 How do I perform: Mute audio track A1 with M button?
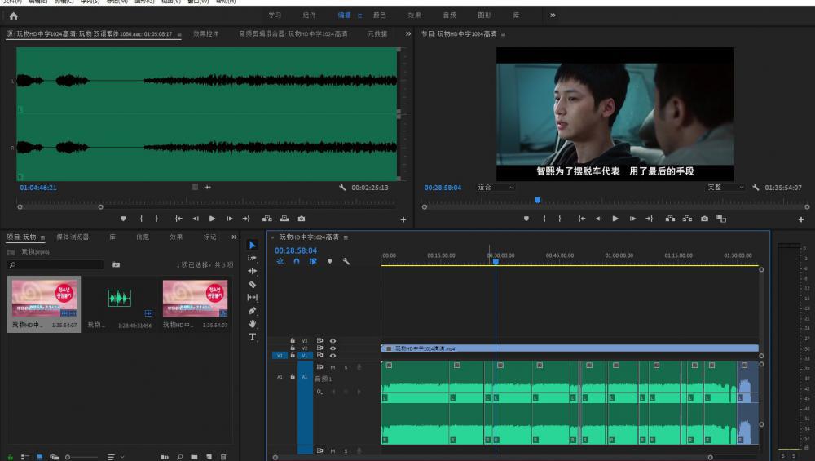point(333,367)
